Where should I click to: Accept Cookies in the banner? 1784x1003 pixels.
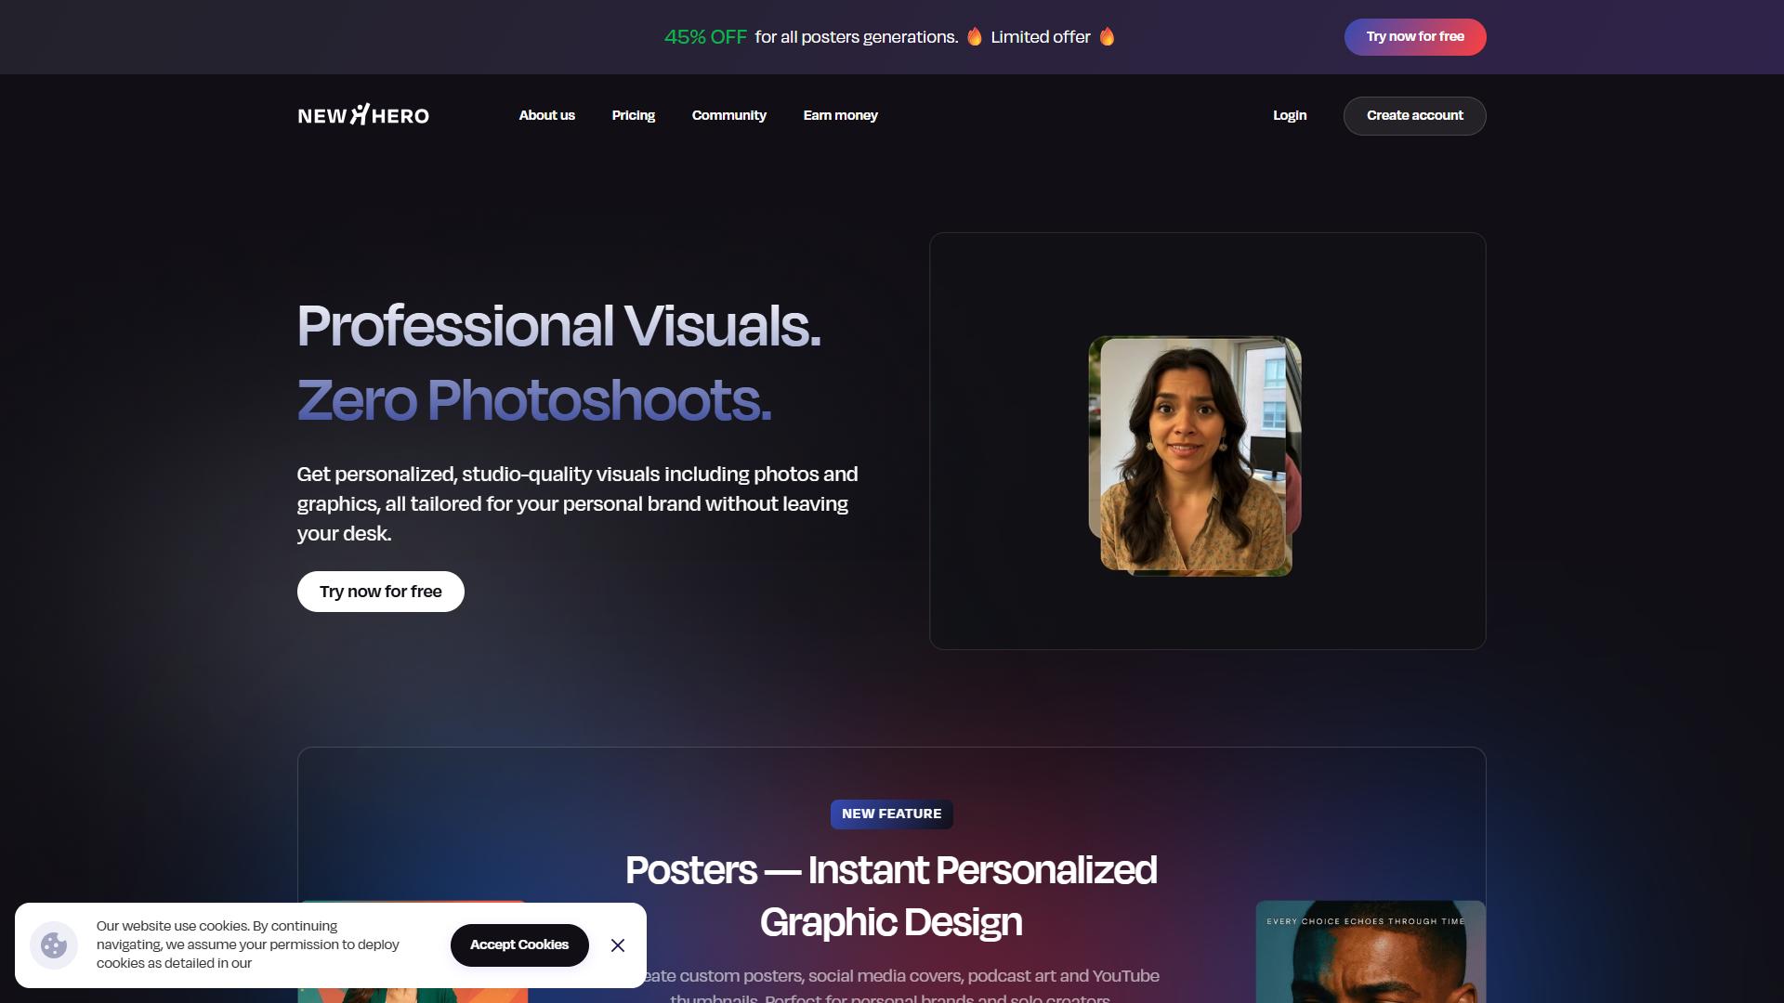519,945
